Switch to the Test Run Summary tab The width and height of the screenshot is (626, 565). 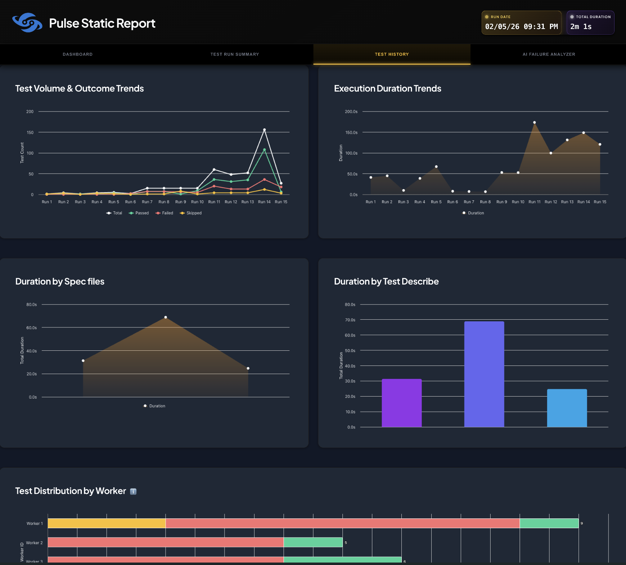pos(234,54)
